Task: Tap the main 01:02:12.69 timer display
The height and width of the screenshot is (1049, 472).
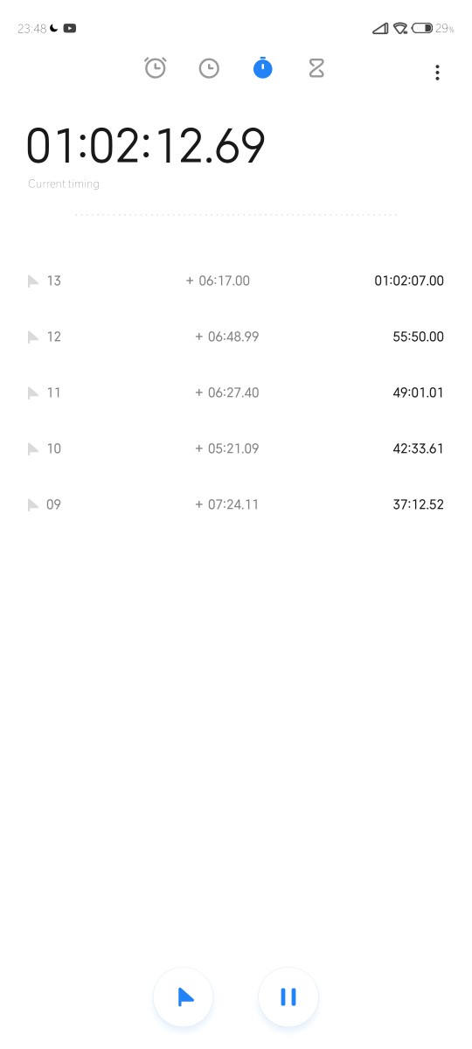Action: pos(145,146)
